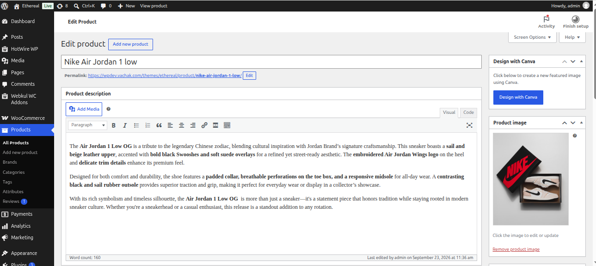Image resolution: width=596 pixels, height=266 pixels.
Task: Click the blue Design with Canva button
Action: (518, 97)
